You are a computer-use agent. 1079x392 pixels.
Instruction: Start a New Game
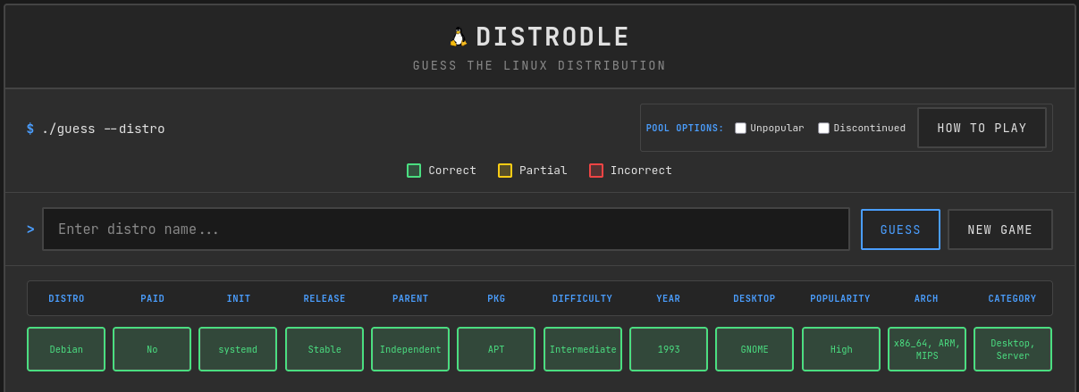pyautogui.click(x=999, y=229)
